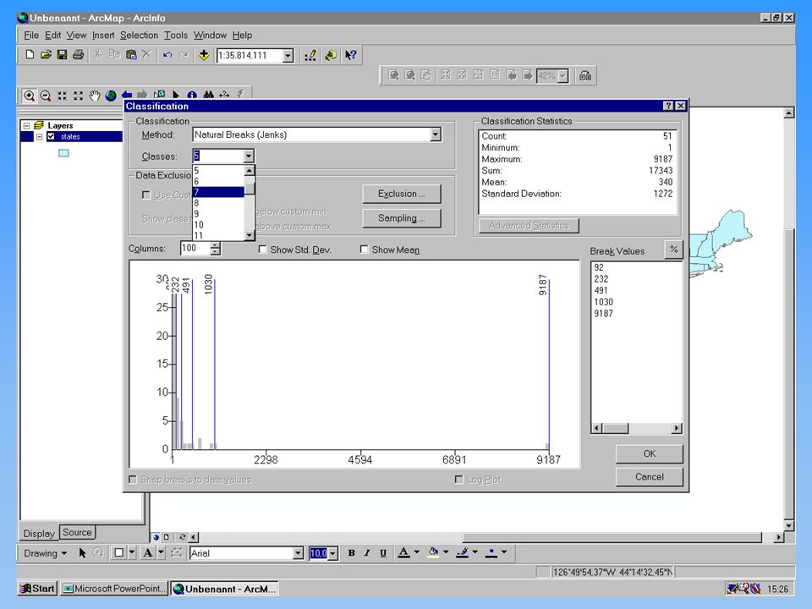Open the Tools menu
The height and width of the screenshot is (609, 812).
point(176,36)
